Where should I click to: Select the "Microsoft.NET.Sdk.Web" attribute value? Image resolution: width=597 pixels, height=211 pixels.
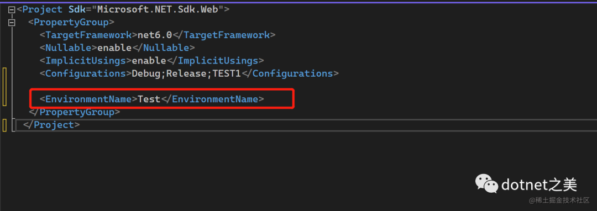point(158,9)
